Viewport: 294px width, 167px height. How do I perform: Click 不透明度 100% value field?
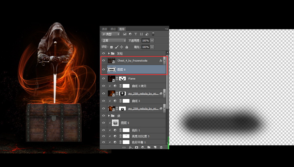tap(145, 41)
